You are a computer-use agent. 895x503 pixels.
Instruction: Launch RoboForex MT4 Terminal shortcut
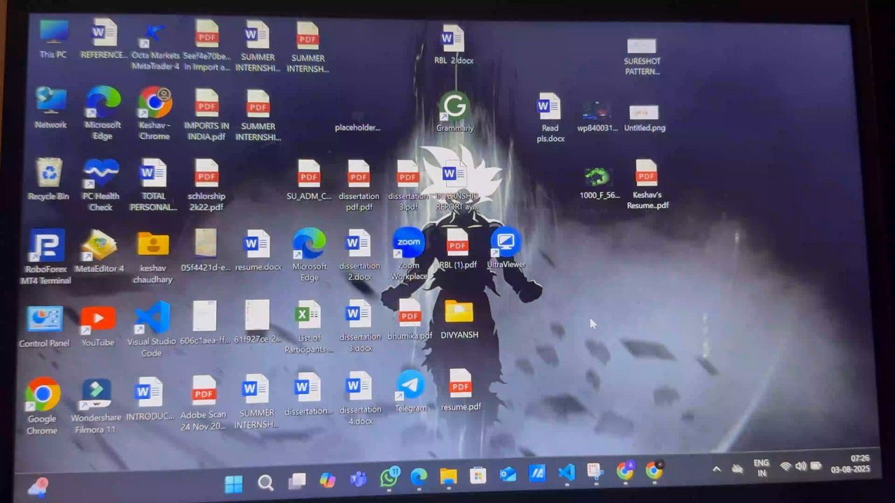[48, 256]
